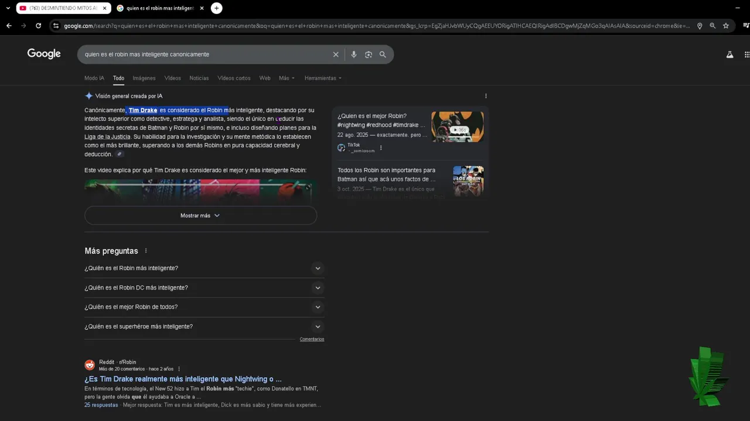The width and height of the screenshot is (750, 421).
Task: Click highlighted Tim Drake link
Action: 143,110
